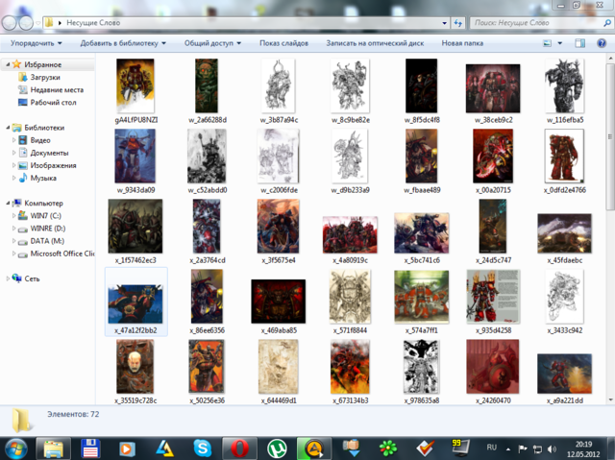This screenshot has width=615, height=460.
Task: Open the Общий доступ dropdown
Action: coord(212,43)
